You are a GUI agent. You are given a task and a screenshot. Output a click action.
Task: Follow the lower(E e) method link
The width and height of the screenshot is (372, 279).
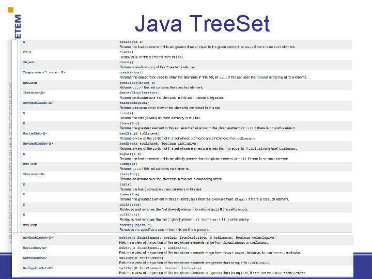coord(129,194)
